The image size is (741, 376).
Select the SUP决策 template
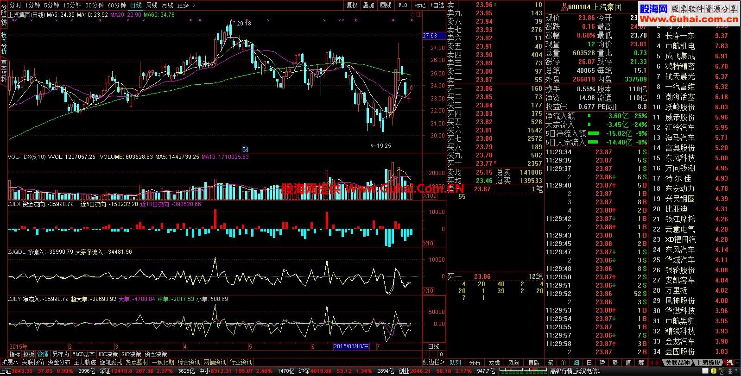[x=131, y=354]
